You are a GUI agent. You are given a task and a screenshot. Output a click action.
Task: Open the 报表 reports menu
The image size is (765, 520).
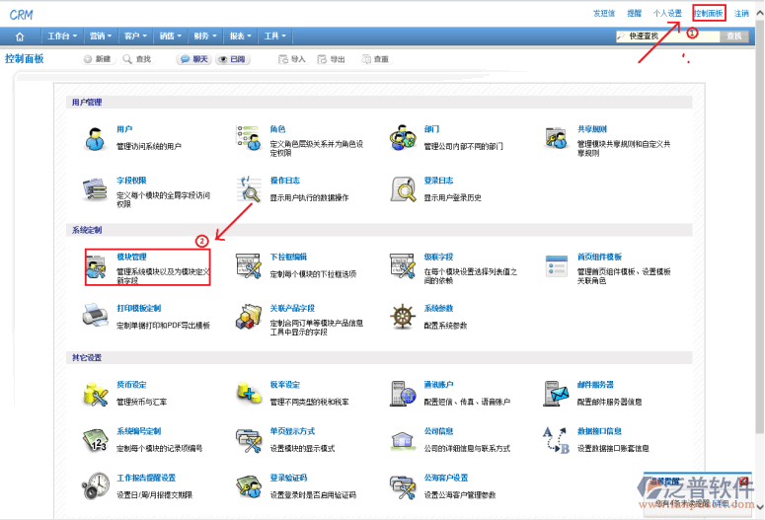pos(239,37)
